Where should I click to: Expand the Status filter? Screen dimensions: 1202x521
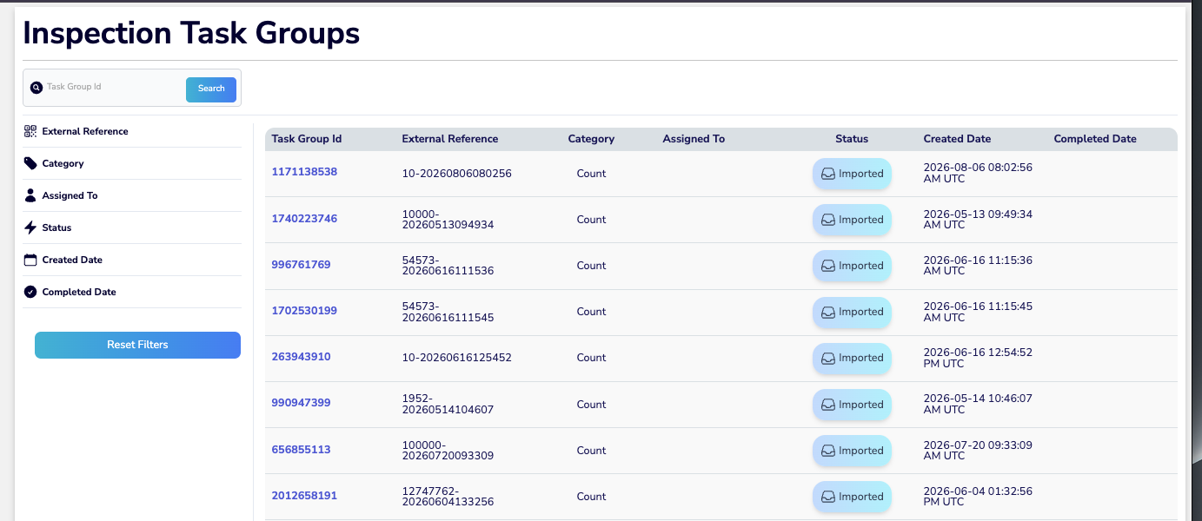[131, 228]
